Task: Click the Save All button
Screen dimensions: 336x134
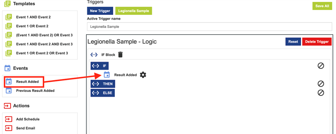Action: 322,6
